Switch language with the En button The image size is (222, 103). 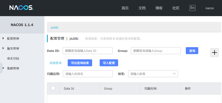click(x=193, y=8)
